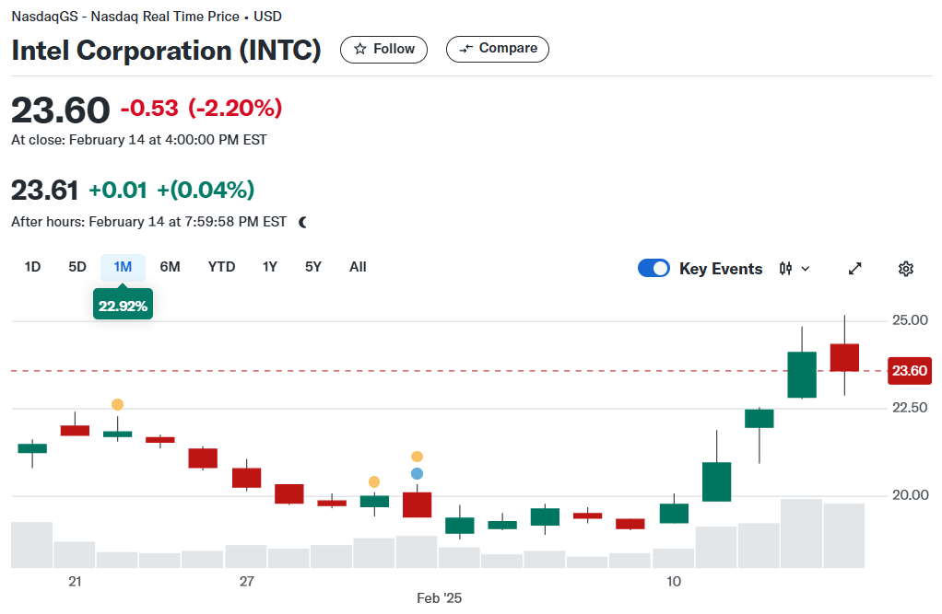The height and width of the screenshot is (614, 942).
Task: Click the +0.01 +(0.04%) after hours change
Action: coord(171,191)
